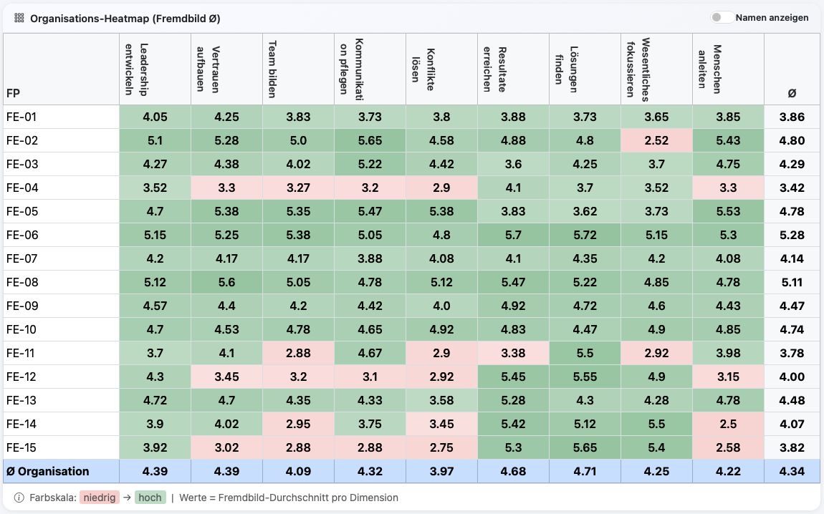
Task: Click the green hoch legend swatch
Action: pos(150,498)
